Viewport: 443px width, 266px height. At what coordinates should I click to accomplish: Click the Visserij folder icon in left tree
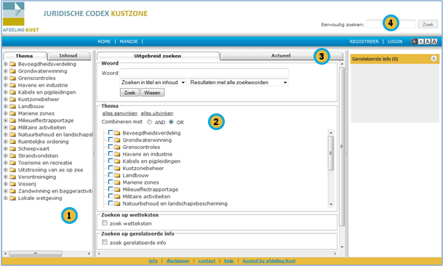click(12, 184)
